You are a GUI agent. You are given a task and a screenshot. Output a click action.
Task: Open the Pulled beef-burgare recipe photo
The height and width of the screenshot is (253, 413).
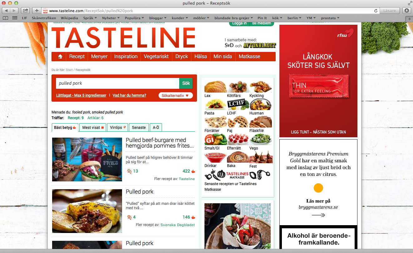tap(87, 159)
